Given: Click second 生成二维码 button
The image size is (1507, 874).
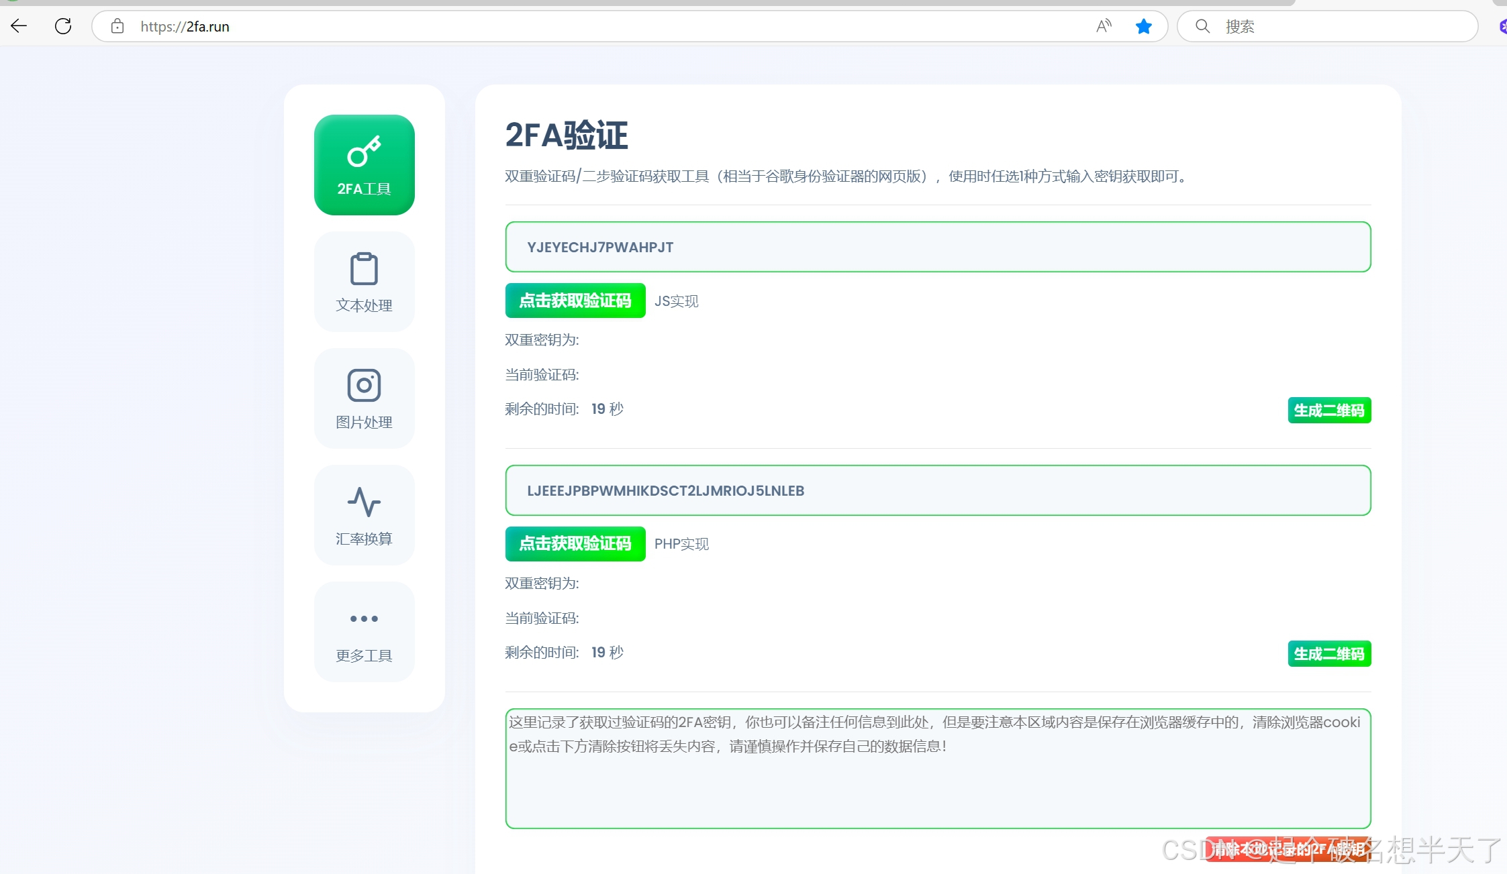Looking at the screenshot, I should click(1328, 654).
